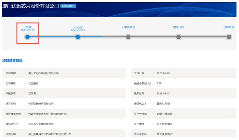The image size is (239, 140).
Task: Select the 项目基本信息 section heading
Action: pos(12,60)
